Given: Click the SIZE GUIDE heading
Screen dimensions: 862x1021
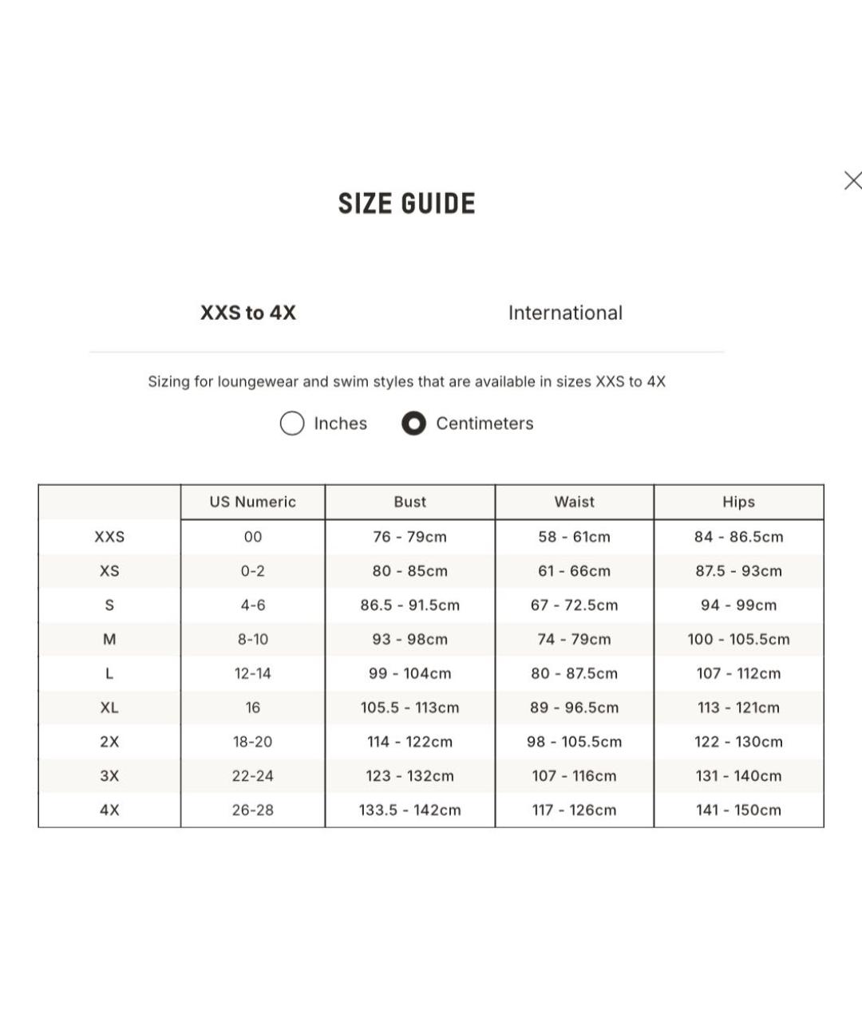Looking at the screenshot, I should 406,203.
